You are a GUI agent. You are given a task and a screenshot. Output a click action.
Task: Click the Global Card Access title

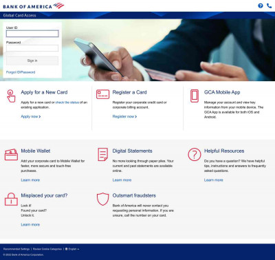coord(19,15)
